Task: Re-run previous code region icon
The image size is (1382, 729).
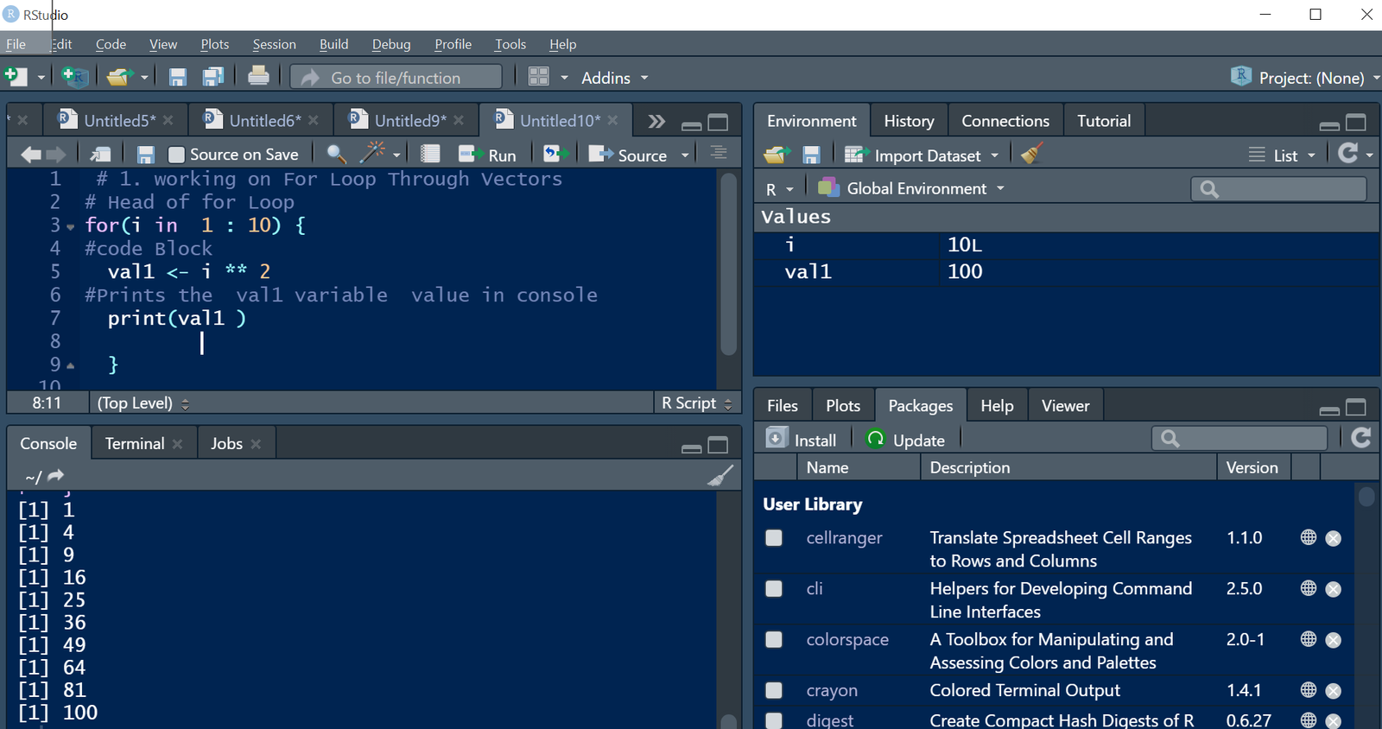Action: coord(556,154)
